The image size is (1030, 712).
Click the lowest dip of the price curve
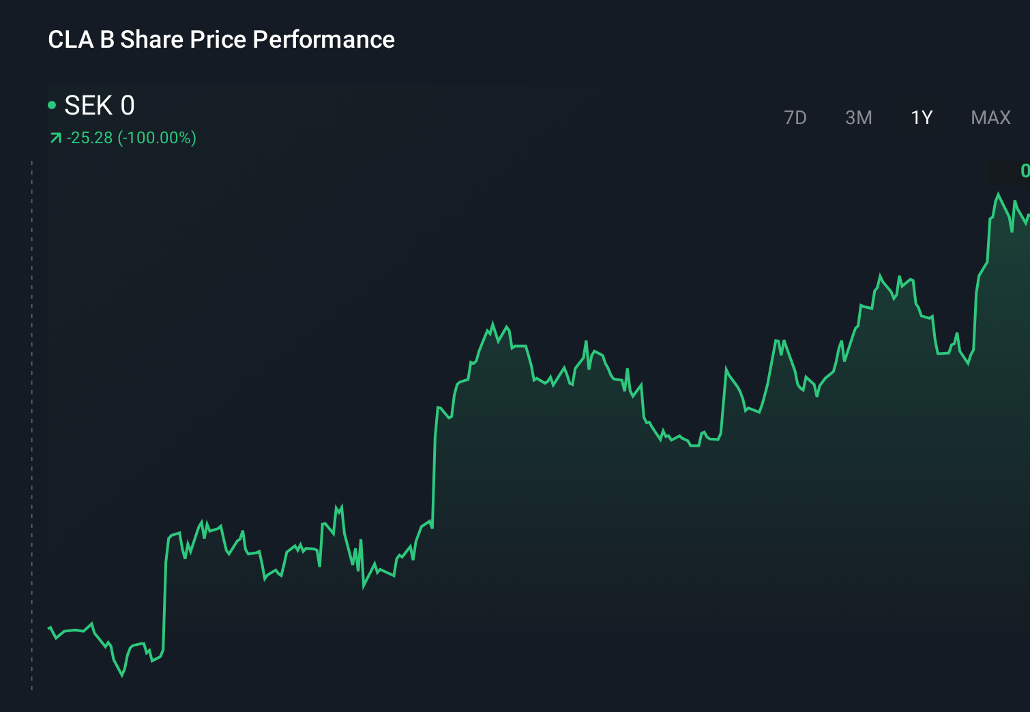click(x=121, y=675)
